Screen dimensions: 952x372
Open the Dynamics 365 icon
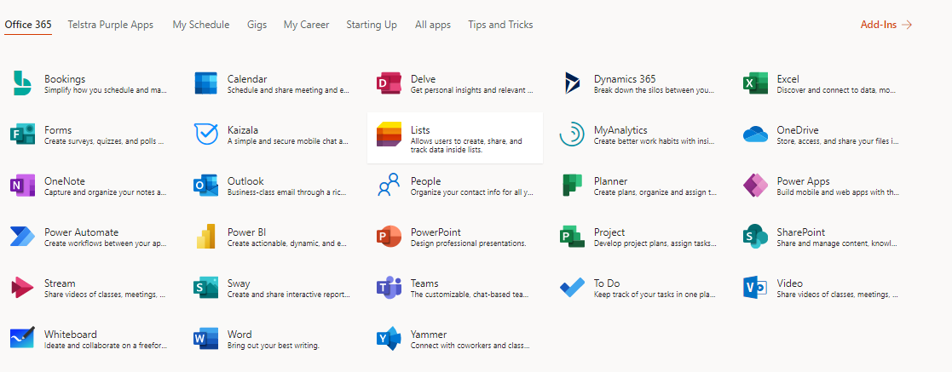(572, 83)
